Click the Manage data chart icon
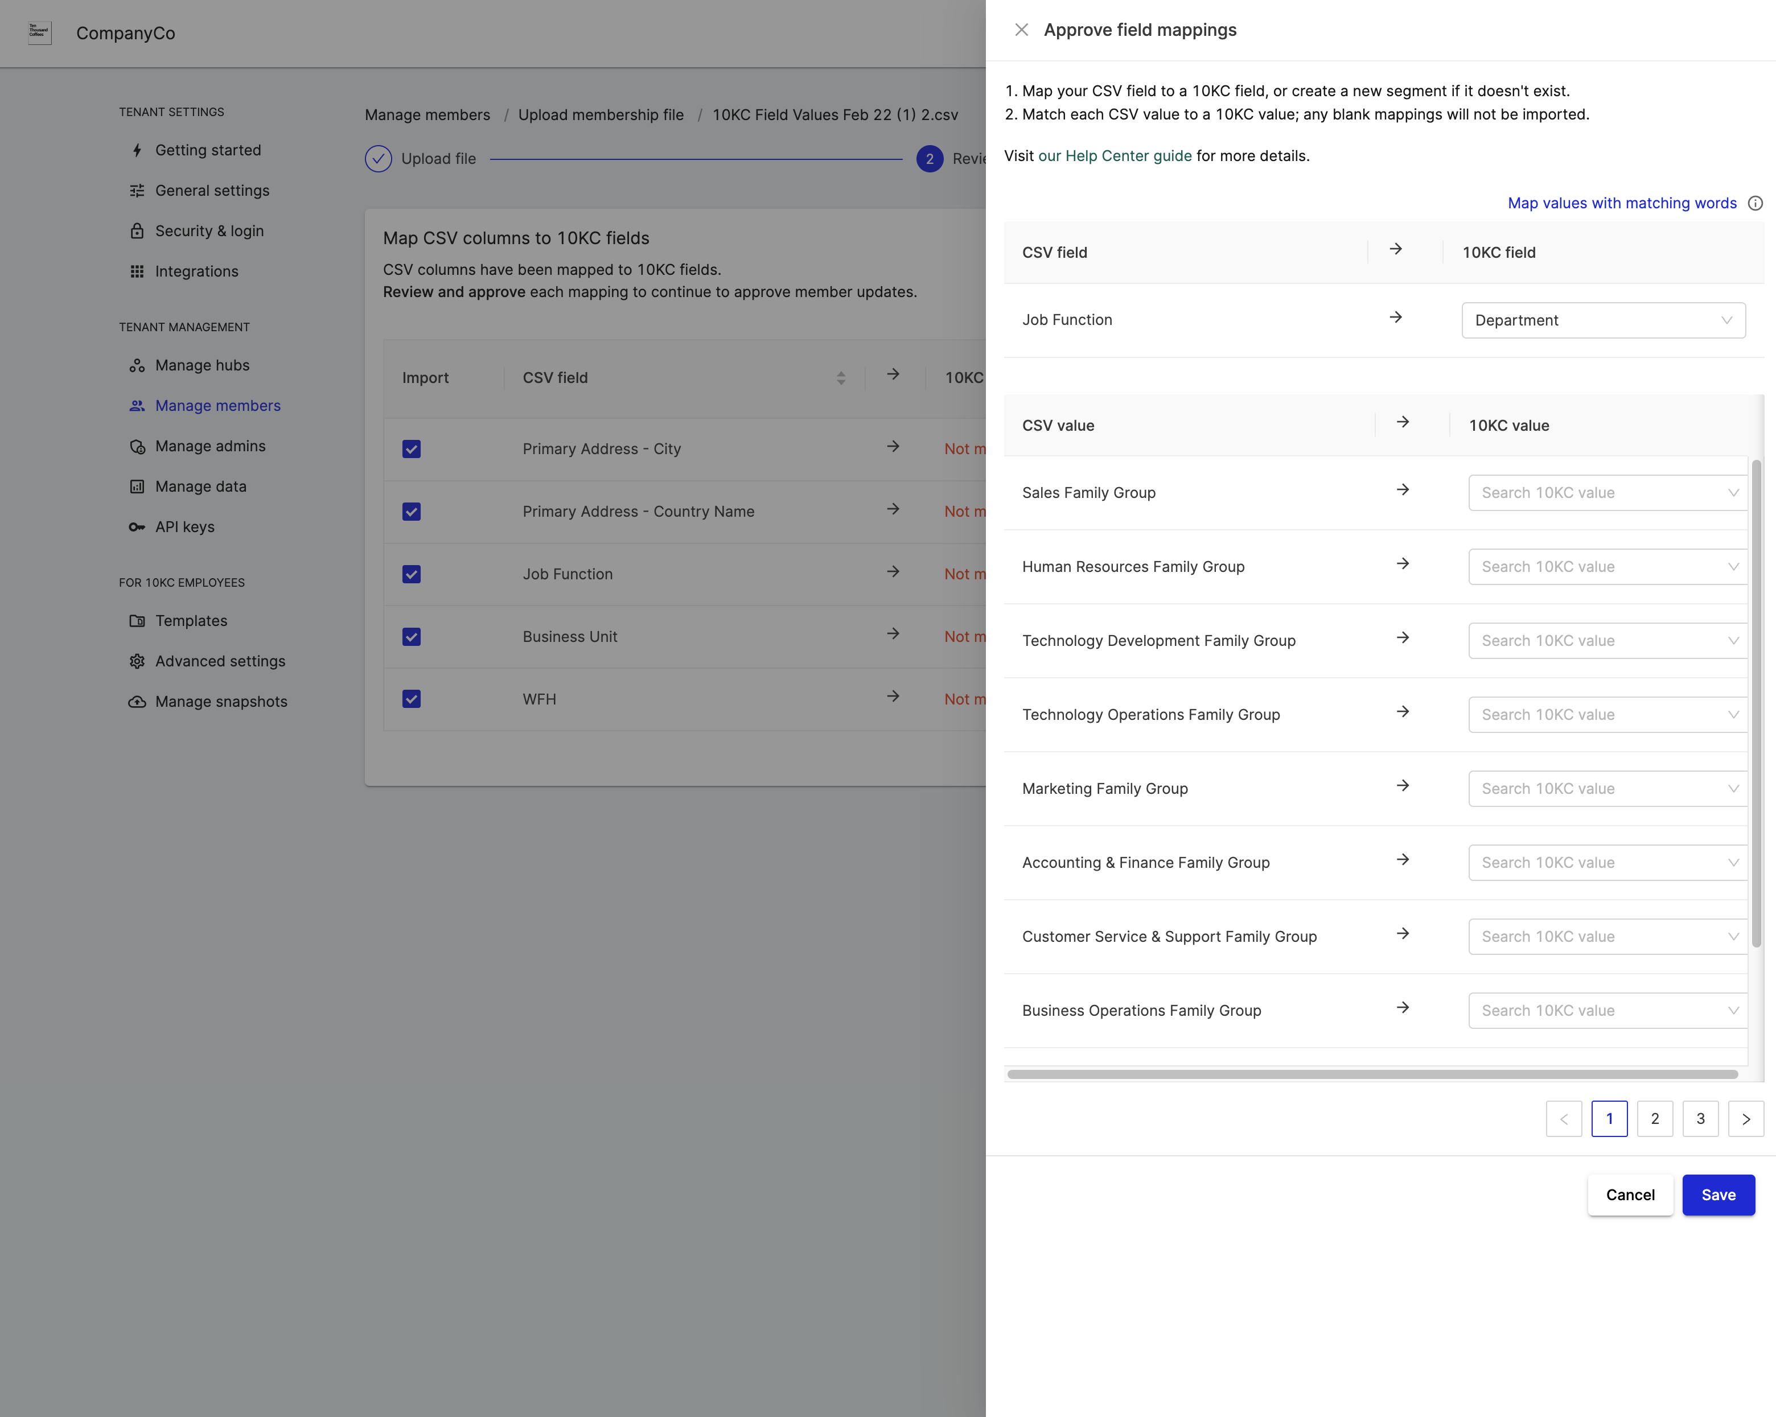Viewport: 1776px width, 1417px height. click(137, 486)
